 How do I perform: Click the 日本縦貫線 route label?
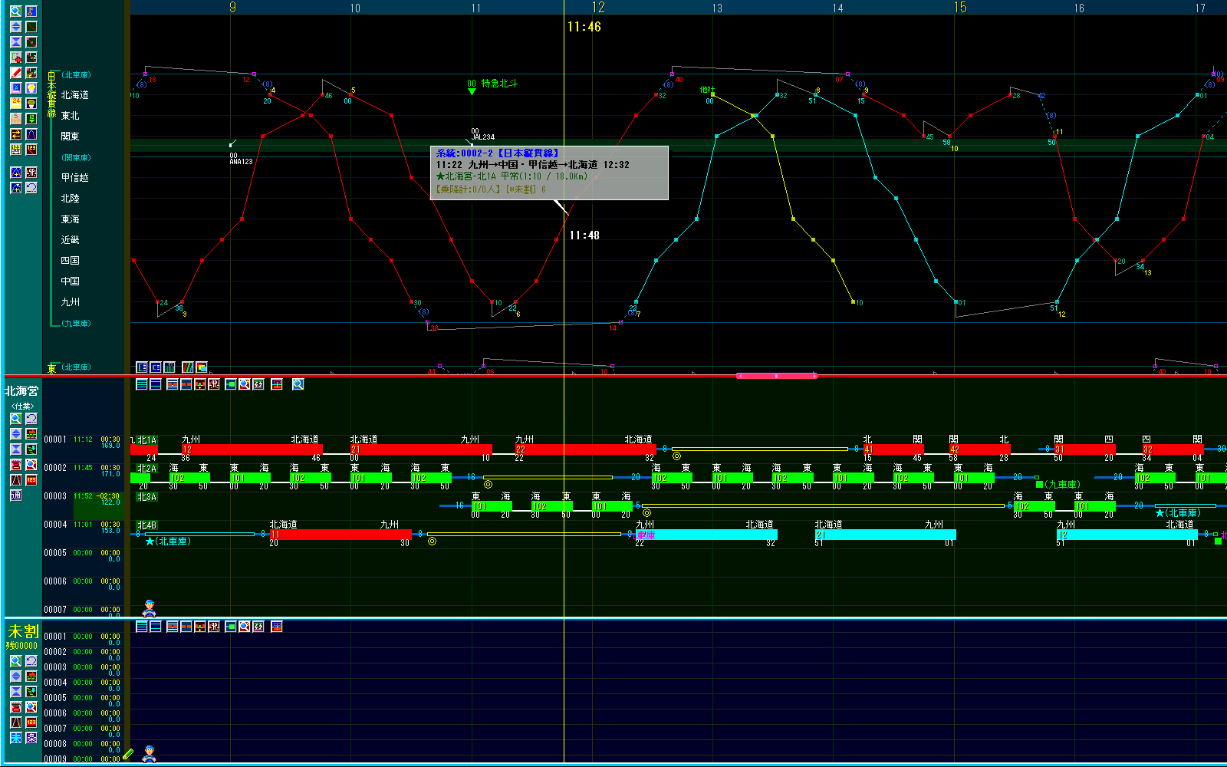click(51, 94)
